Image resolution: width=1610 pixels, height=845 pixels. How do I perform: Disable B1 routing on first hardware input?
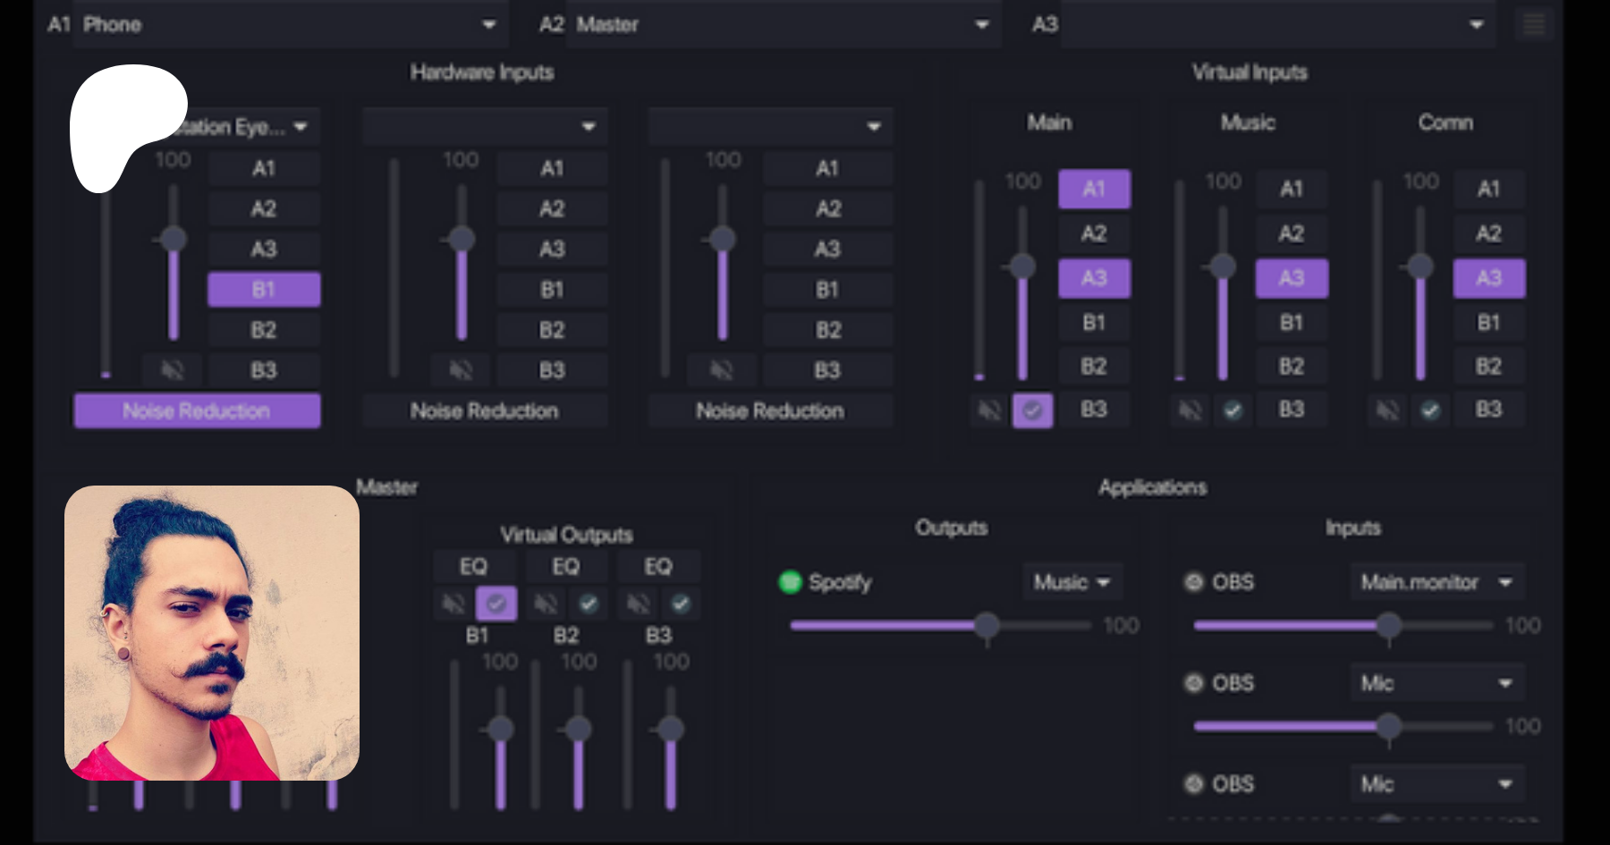[264, 290]
